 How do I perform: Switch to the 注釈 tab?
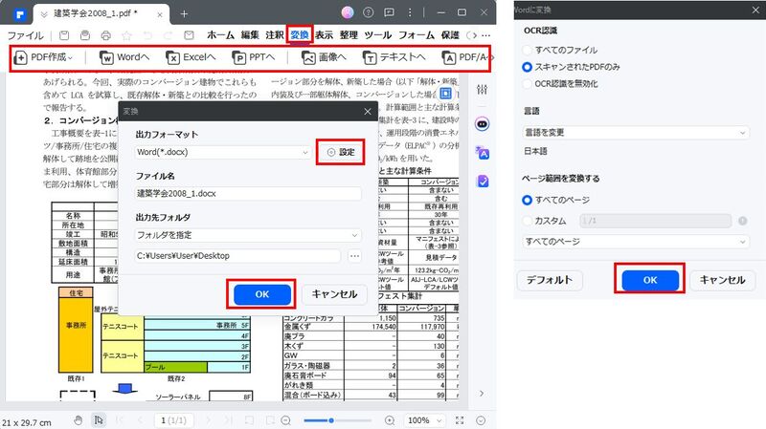click(x=275, y=35)
